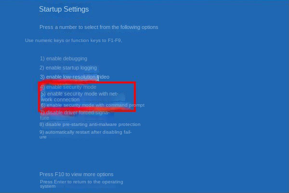Select enable low-resolution video
289x193 pixels.
point(75,77)
